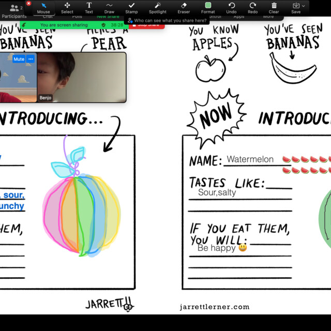Clear all annotations with trash icon
The height and width of the screenshot is (331, 331).
point(274,7)
